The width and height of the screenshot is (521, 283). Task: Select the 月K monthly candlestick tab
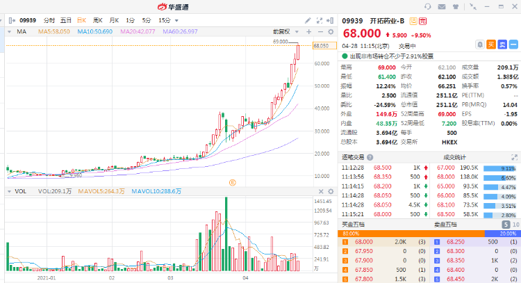(x=114, y=21)
